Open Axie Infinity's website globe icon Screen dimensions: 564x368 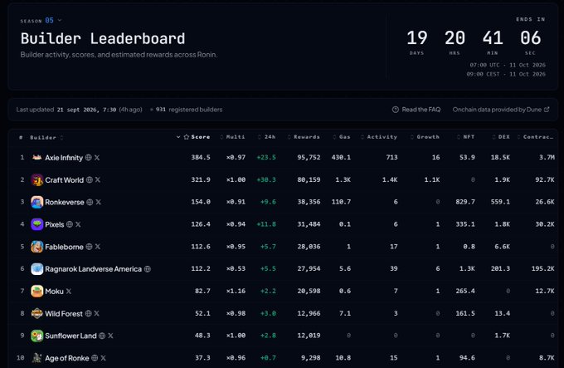click(x=88, y=157)
